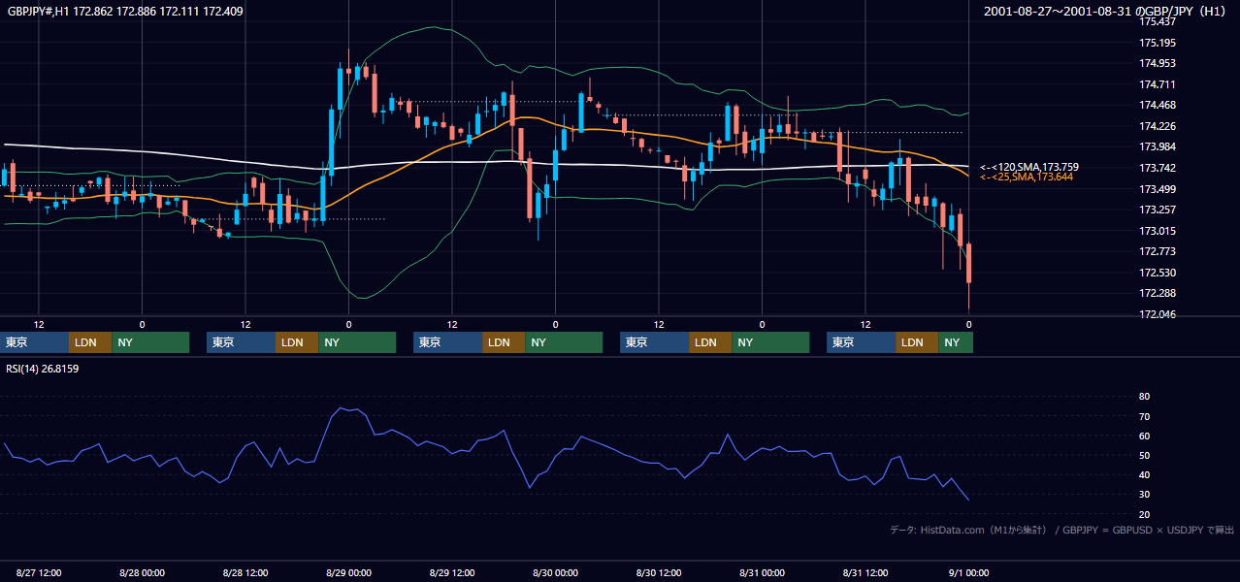Click the 173.984 price axis label
This screenshot has width=1240, height=582.
pos(1158,146)
